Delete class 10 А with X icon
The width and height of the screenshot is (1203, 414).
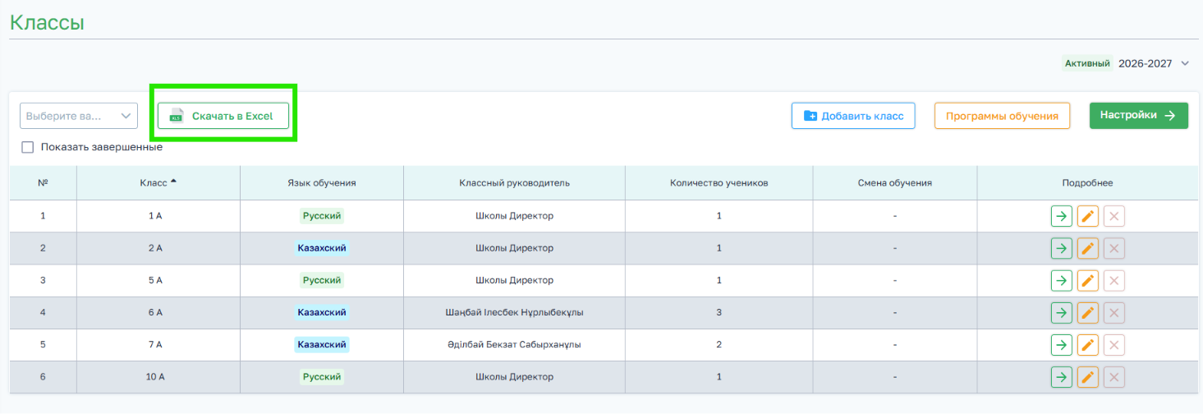pyautogui.click(x=1114, y=377)
